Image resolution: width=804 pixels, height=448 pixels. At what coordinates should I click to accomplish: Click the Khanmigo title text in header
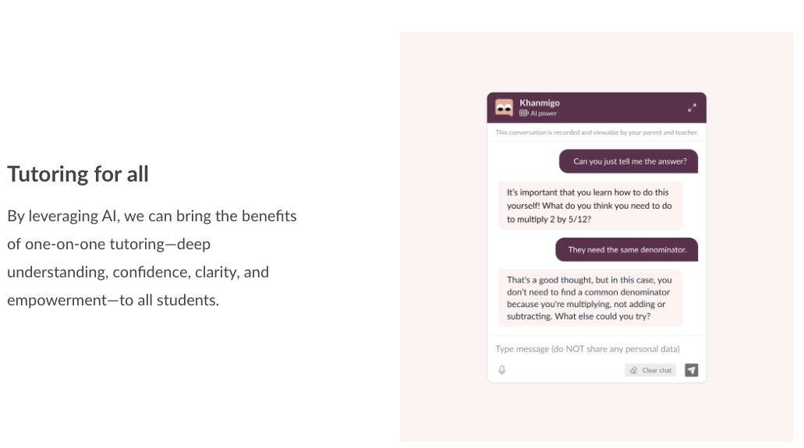540,103
